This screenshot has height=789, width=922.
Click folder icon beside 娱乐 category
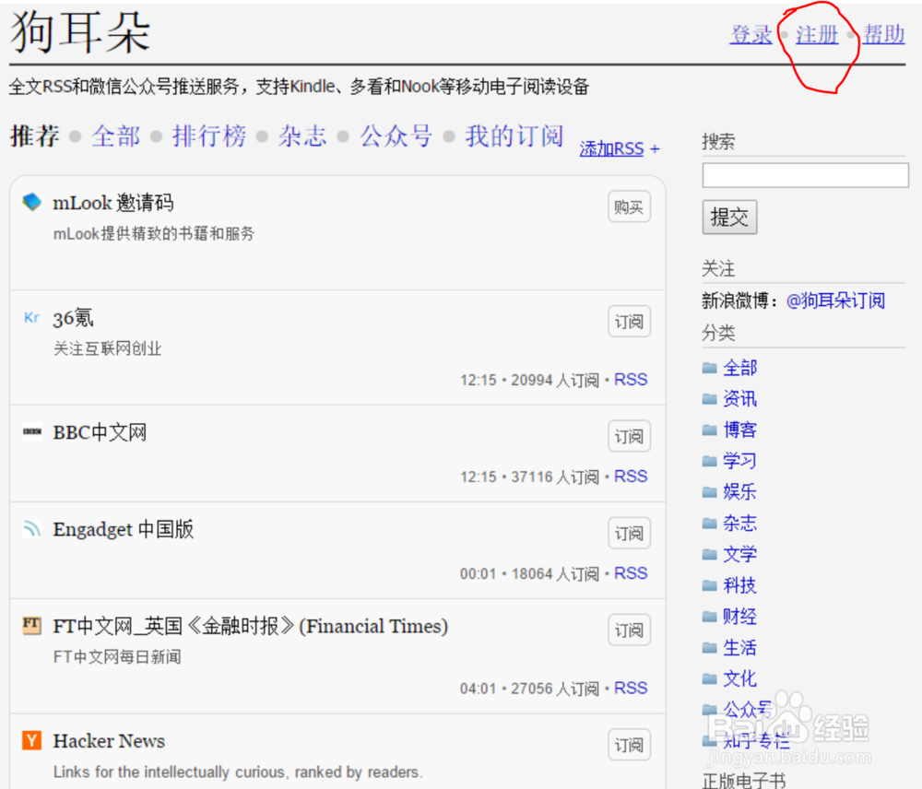pos(710,492)
